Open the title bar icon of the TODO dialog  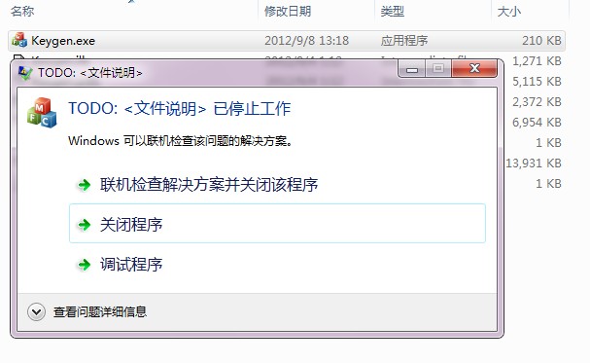tap(25, 72)
